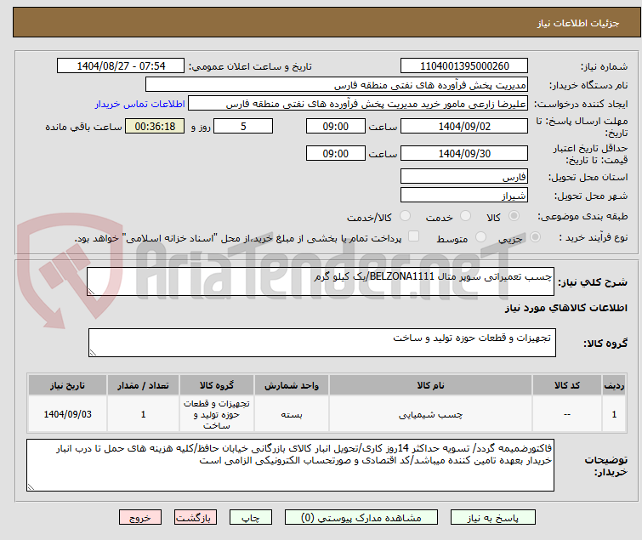Click the response deadline hour field 09:00
This screenshot has height=540, width=642.
coord(336,126)
